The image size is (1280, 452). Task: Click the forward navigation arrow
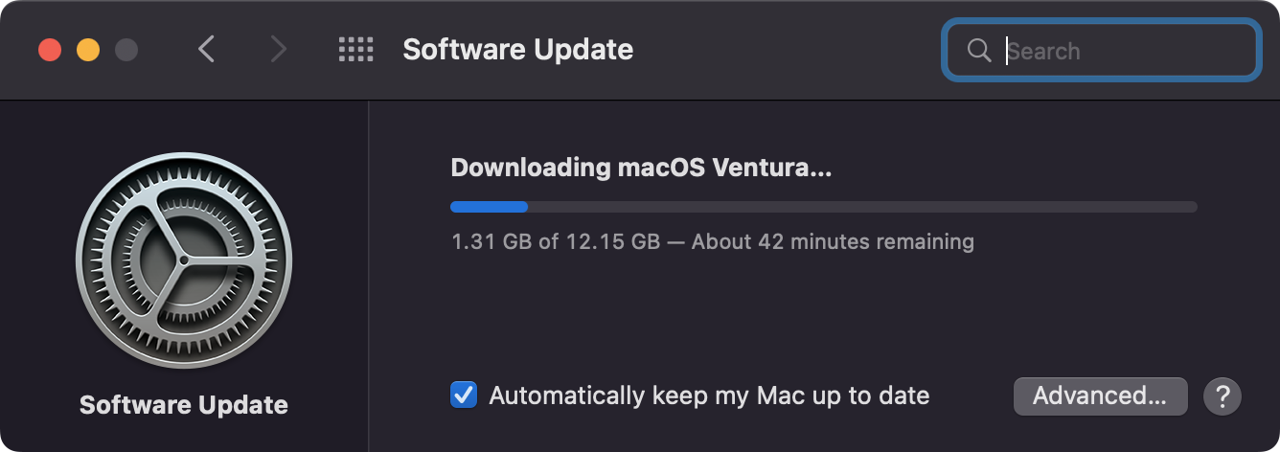pos(278,50)
